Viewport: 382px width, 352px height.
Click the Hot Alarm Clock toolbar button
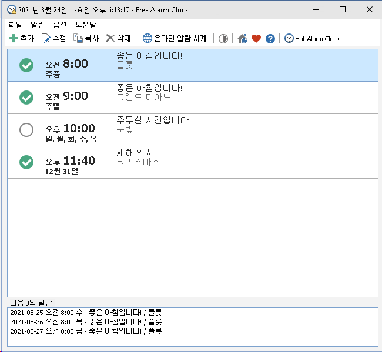312,38
